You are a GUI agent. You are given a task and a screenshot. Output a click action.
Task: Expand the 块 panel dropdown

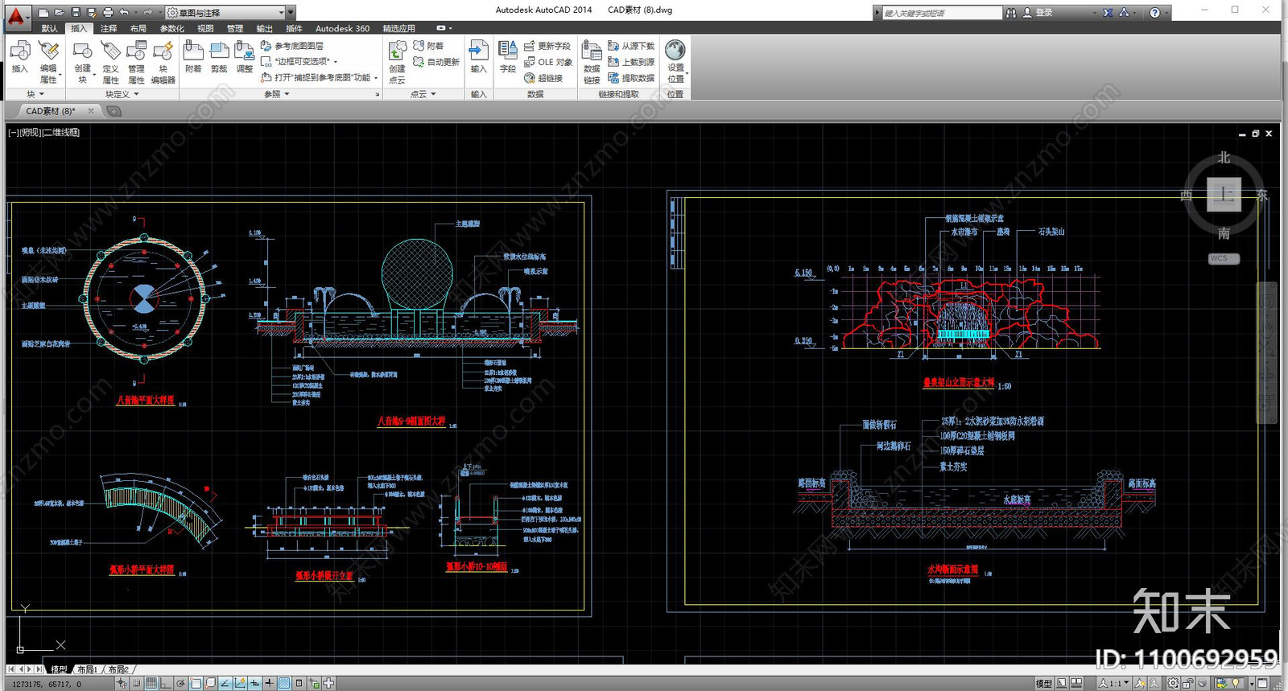35,94
